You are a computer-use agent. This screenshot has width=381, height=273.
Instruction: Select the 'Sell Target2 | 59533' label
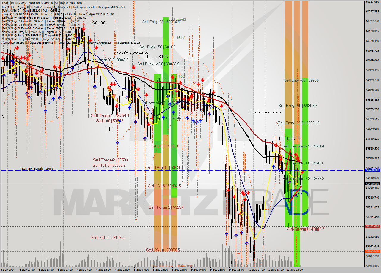coord(110,160)
